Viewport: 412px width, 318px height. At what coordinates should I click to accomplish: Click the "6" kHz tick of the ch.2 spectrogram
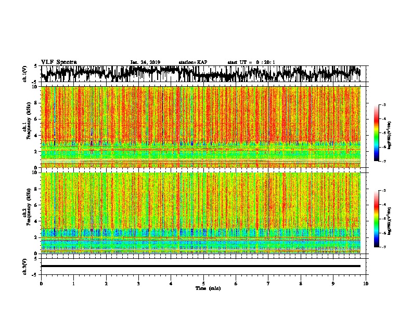(x=36, y=205)
